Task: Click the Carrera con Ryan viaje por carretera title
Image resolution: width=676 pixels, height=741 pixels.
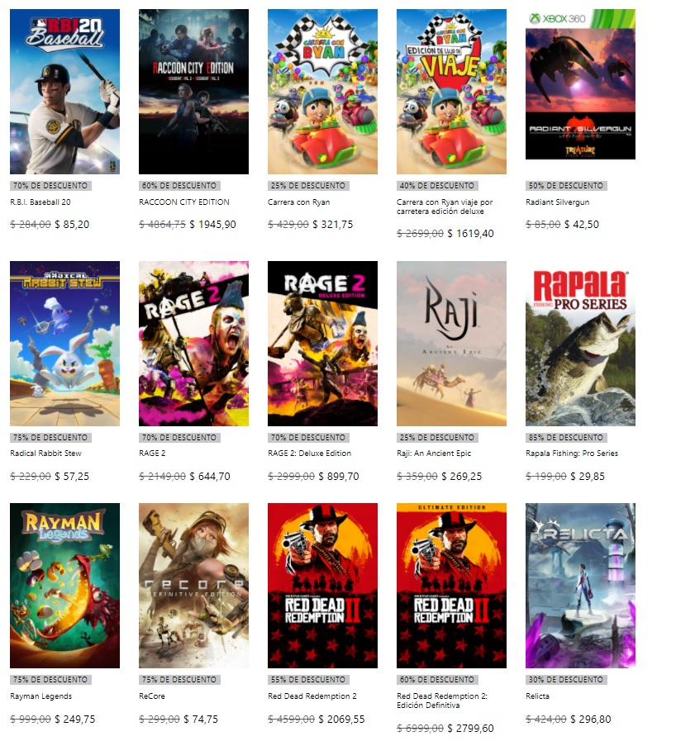Action: click(x=445, y=207)
